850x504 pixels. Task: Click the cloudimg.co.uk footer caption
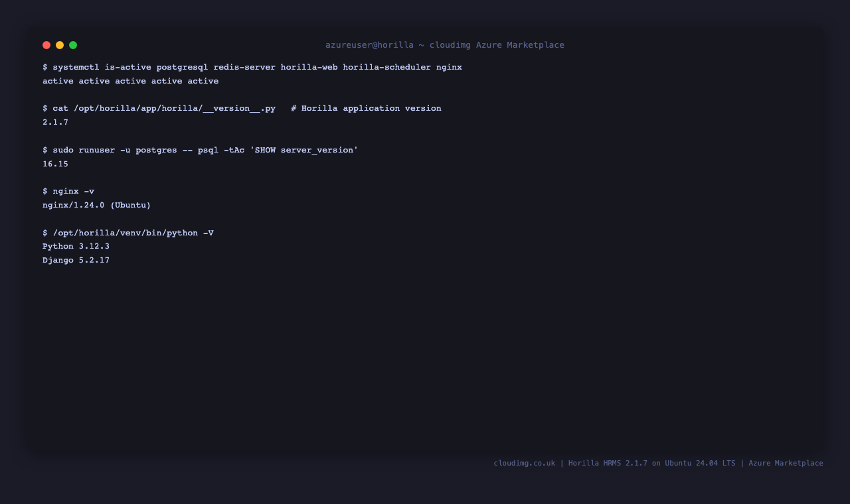point(658,463)
